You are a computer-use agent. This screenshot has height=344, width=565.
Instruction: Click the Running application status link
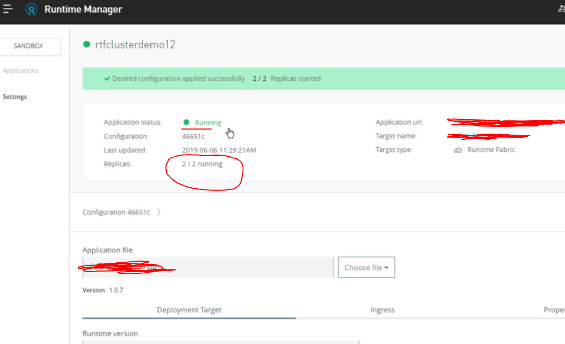click(x=208, y=122)
